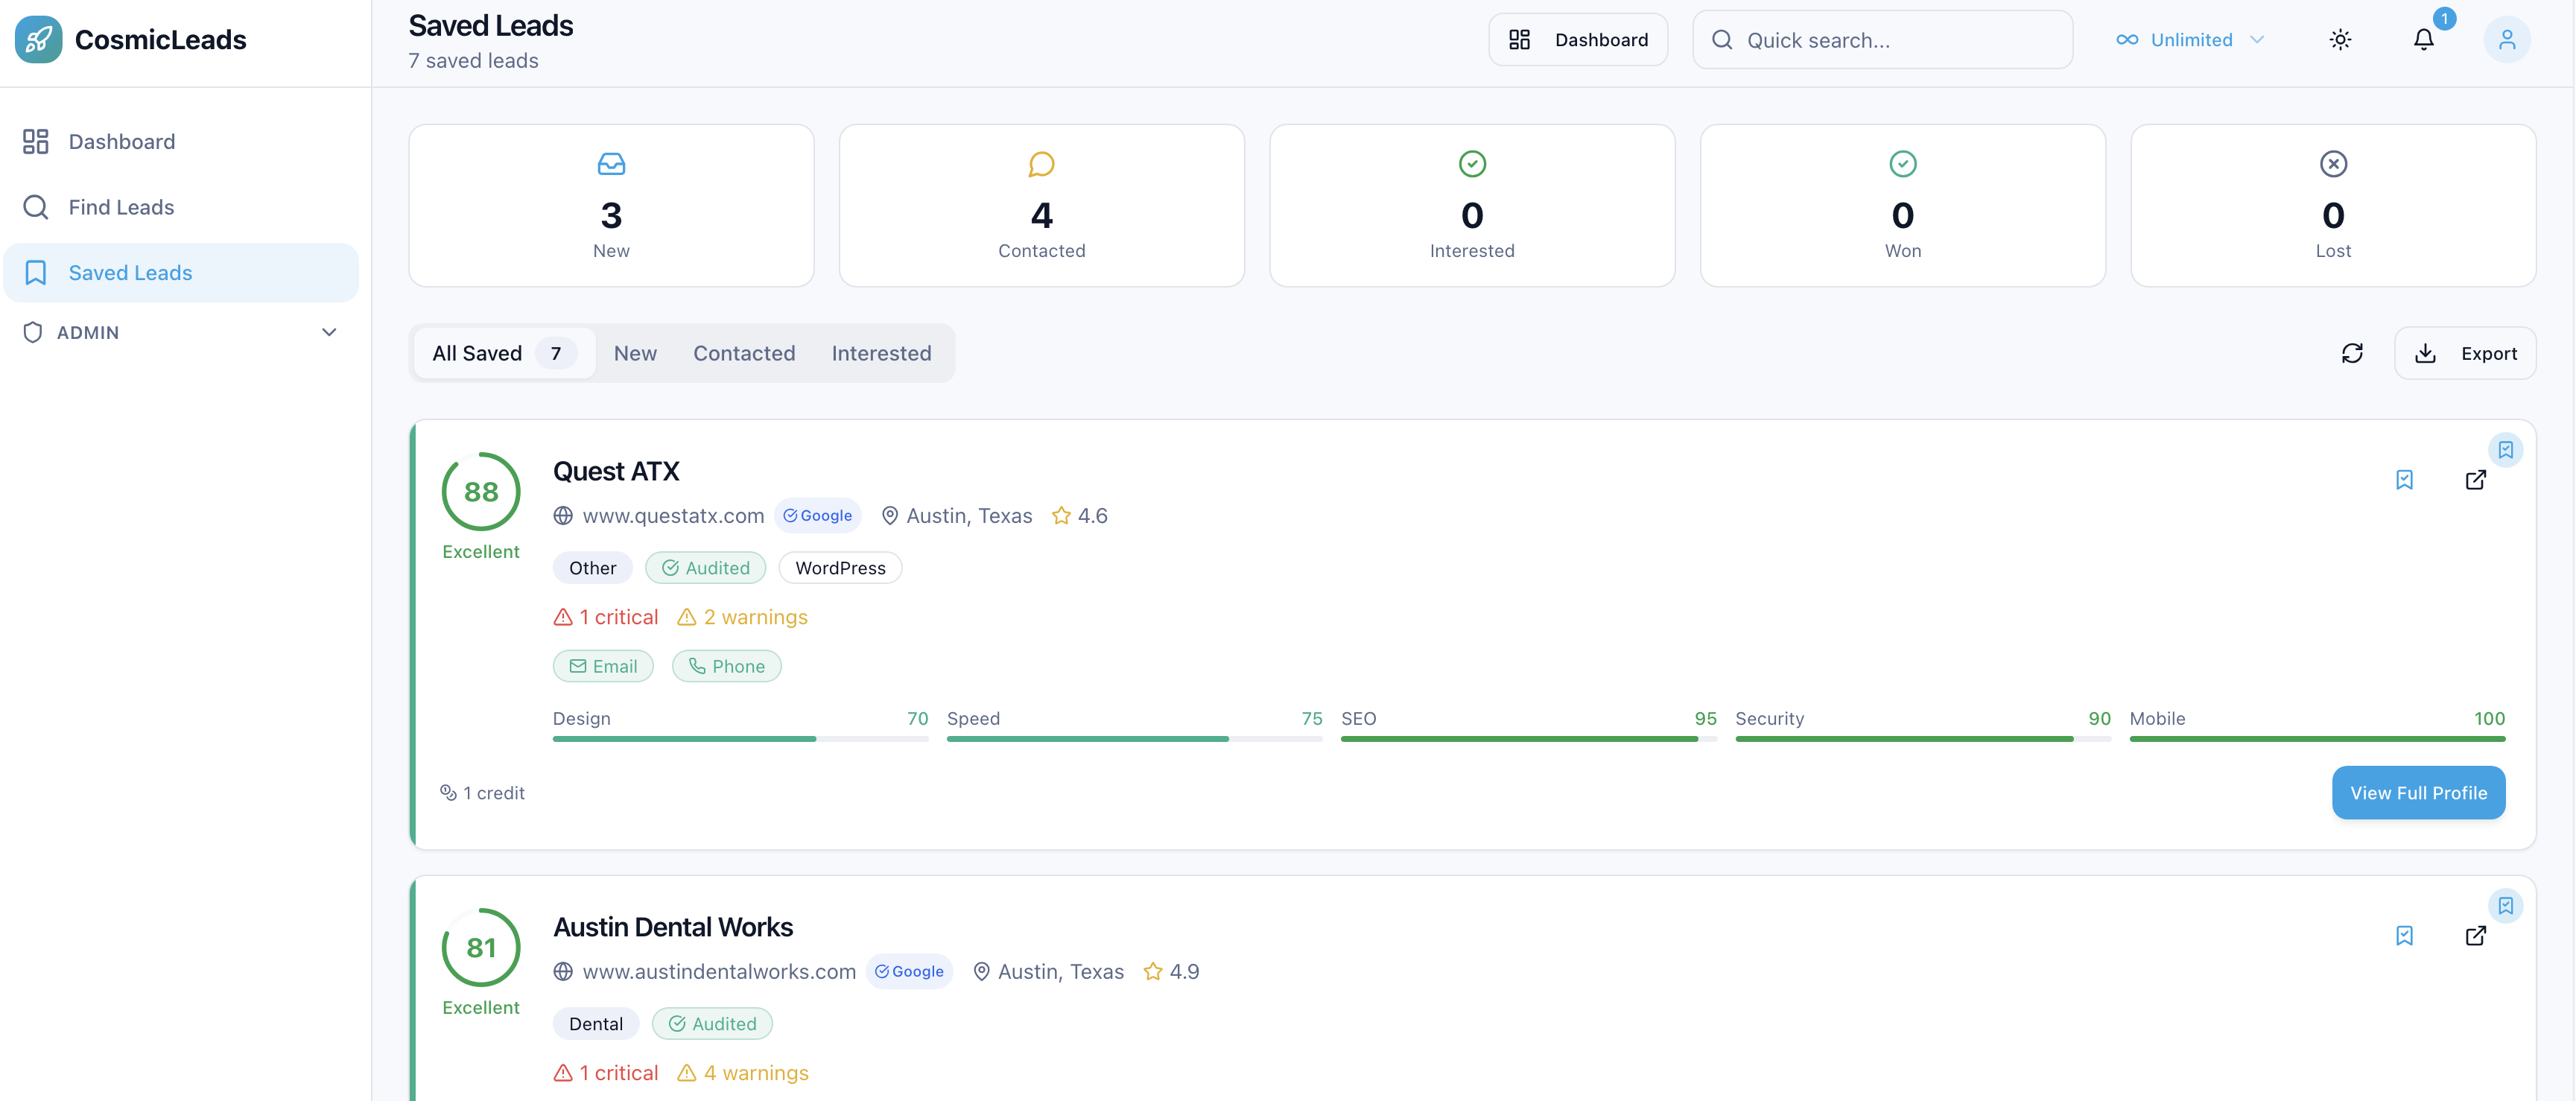Click the bookmark icon on Austin Dental Works card
Screen dimensions: 2576x1101
coord(2405,936)
